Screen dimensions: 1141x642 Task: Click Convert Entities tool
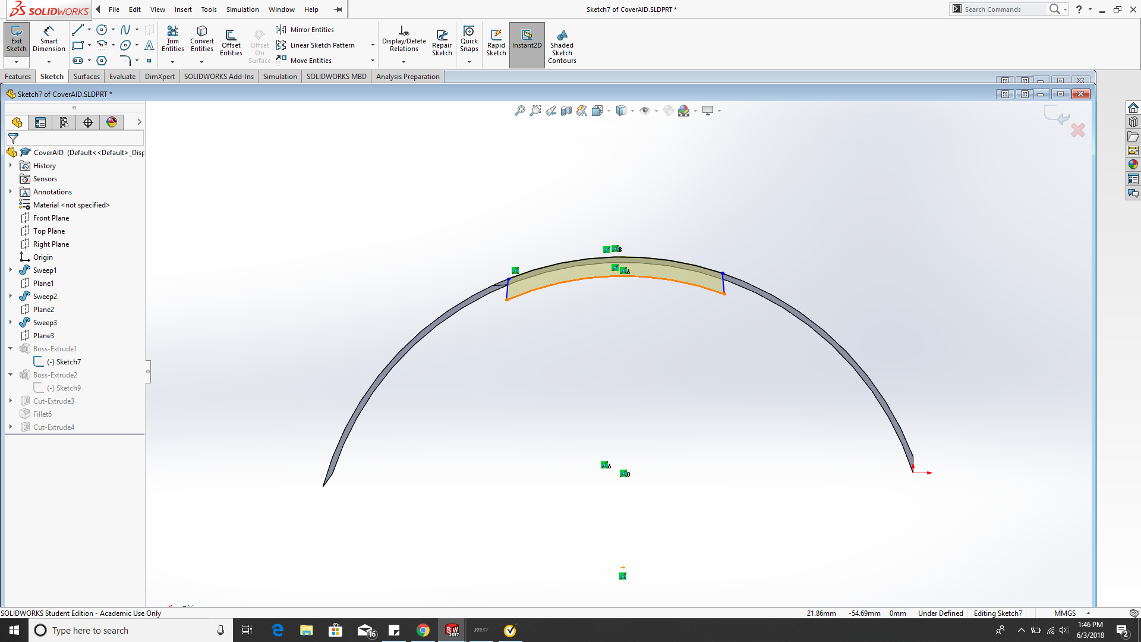(202, 39)
